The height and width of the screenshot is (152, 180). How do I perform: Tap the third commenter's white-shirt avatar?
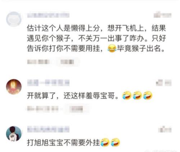(x=14, y=134)
